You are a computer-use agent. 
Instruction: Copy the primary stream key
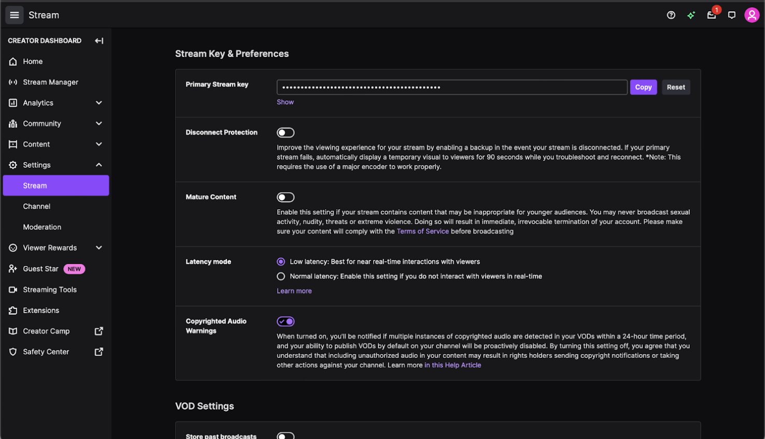click(643, 87)
